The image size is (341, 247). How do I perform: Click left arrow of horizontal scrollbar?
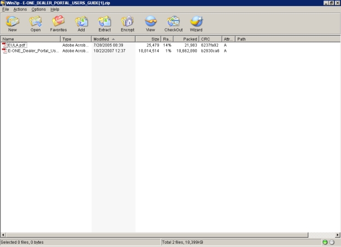click(x=3, y=235)
